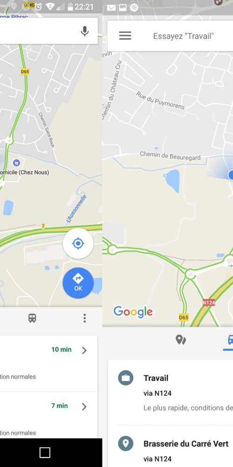This screenshot has width=233, height=467.
Task: Tap the microphone voice search icon
Action: pyautogui.click(x=85, y=31)
